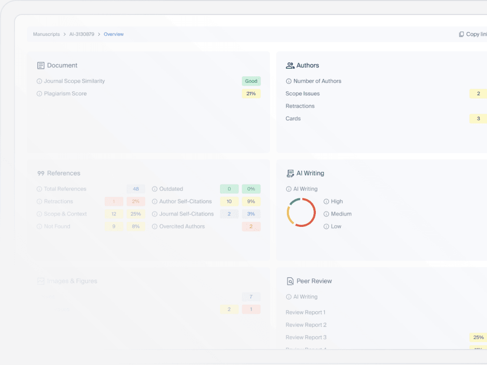This screenshot has width=487, height=365.
Task: Show info for Outdated references
Action: click(x=155, y=189)
